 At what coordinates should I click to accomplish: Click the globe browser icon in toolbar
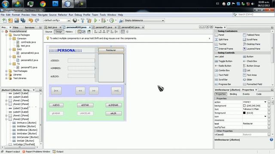click(x=75, y=21)
